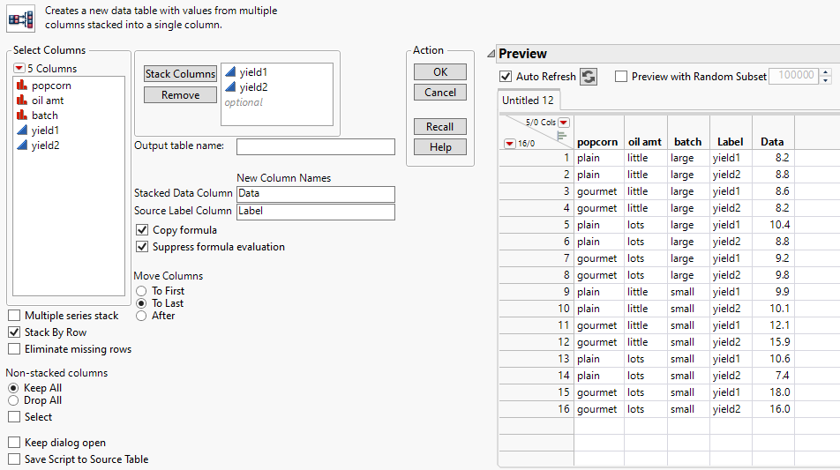Open the 5 Columns red triangle menu
840x470 pixels.
(19, 69)
